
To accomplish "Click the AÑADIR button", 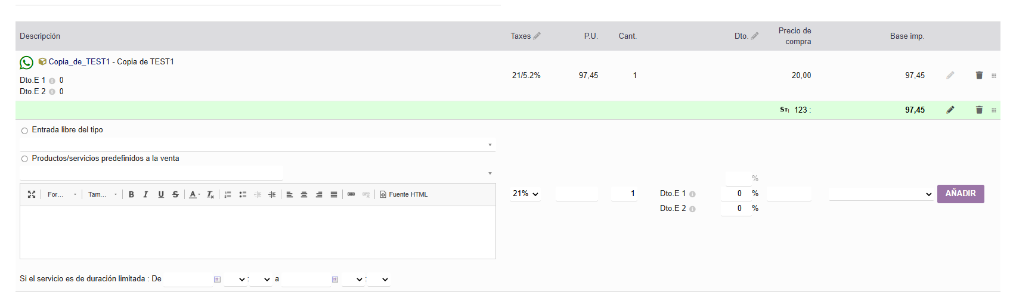I will (961, 194).
